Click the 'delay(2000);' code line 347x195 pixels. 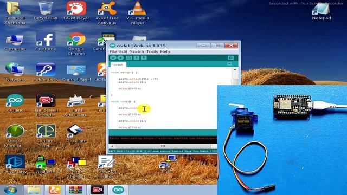(130, 88)
